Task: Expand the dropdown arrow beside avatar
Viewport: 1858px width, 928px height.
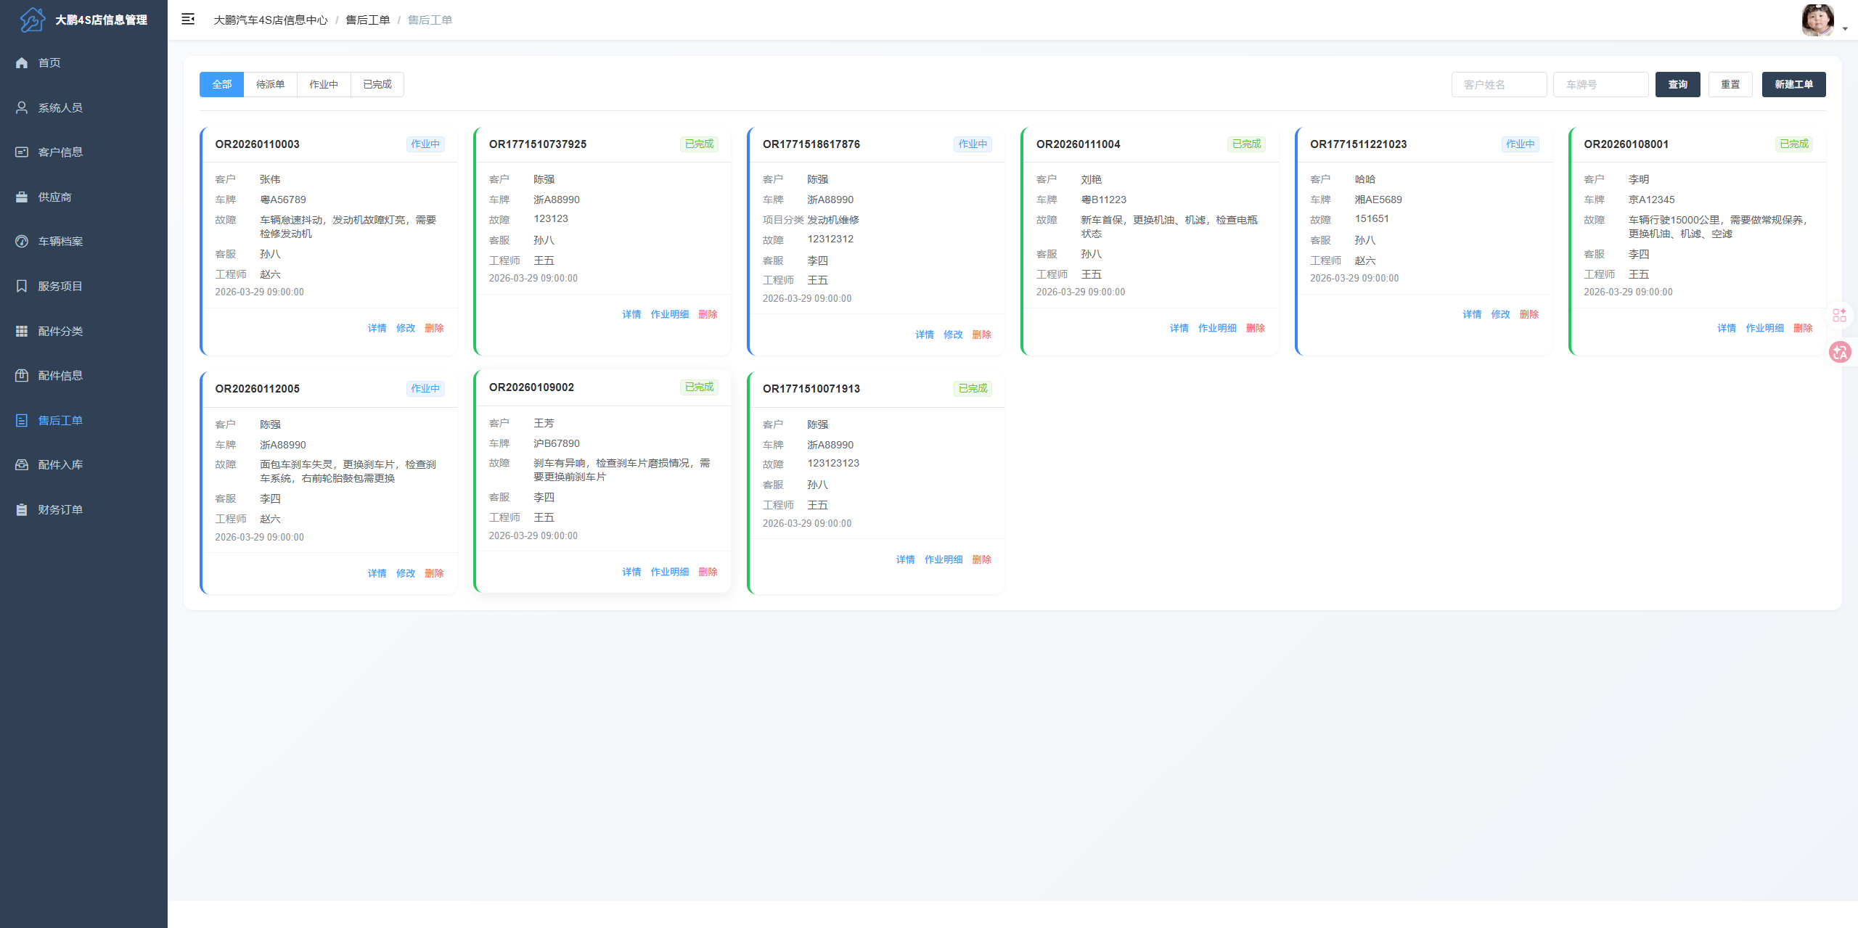Action: coord(1845,29)
